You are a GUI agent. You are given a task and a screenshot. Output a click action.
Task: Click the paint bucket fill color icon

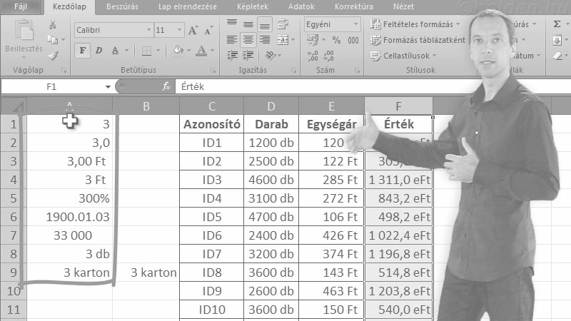tap(178, 51)
